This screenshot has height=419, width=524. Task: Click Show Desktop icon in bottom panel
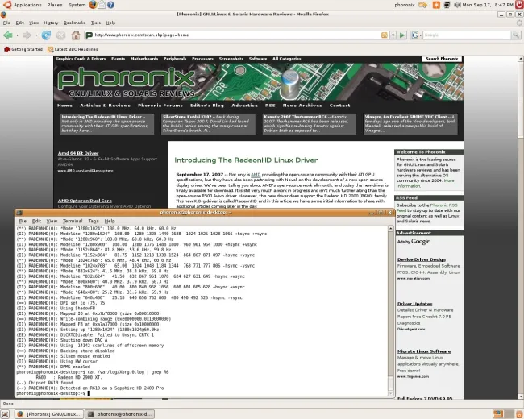tap(5, 414)
